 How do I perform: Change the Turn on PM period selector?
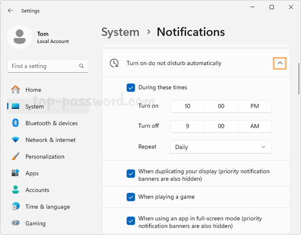(254, 106)
